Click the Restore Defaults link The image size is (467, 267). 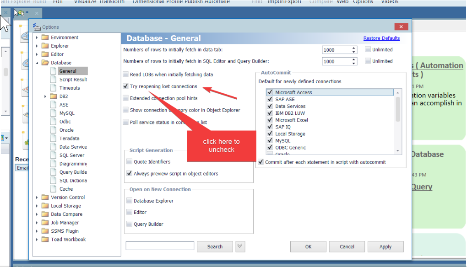click(381, 38)
